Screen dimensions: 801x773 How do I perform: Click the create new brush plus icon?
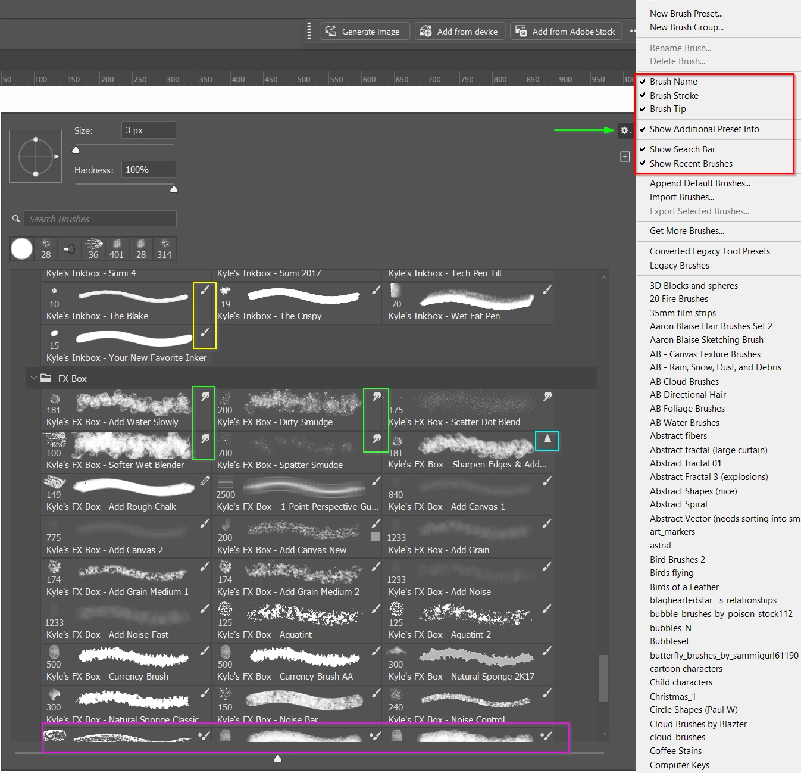pos(625,156)
